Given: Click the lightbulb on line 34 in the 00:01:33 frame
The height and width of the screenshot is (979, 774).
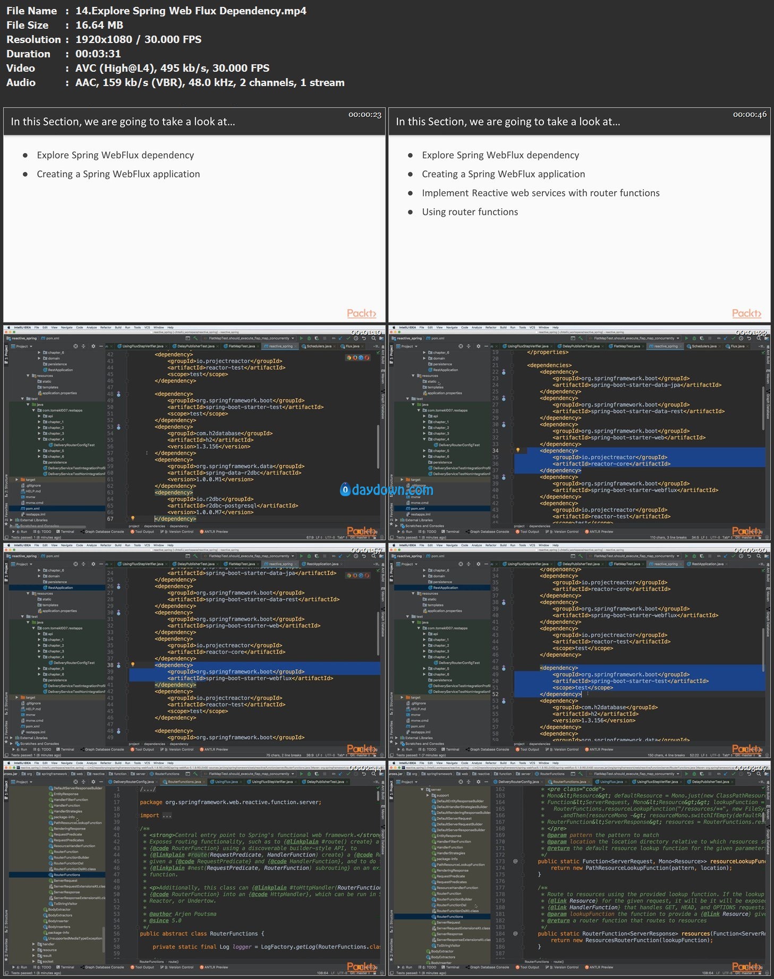Looking at the screenshot, I should pos(518,450).
